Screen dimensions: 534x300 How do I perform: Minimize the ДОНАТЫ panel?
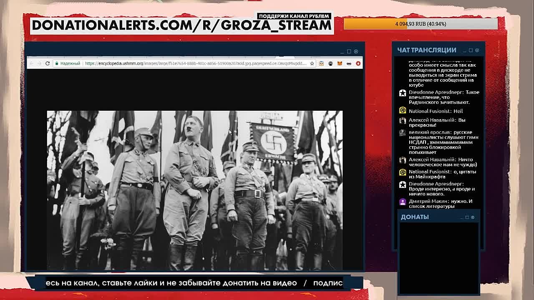[461, 217]
